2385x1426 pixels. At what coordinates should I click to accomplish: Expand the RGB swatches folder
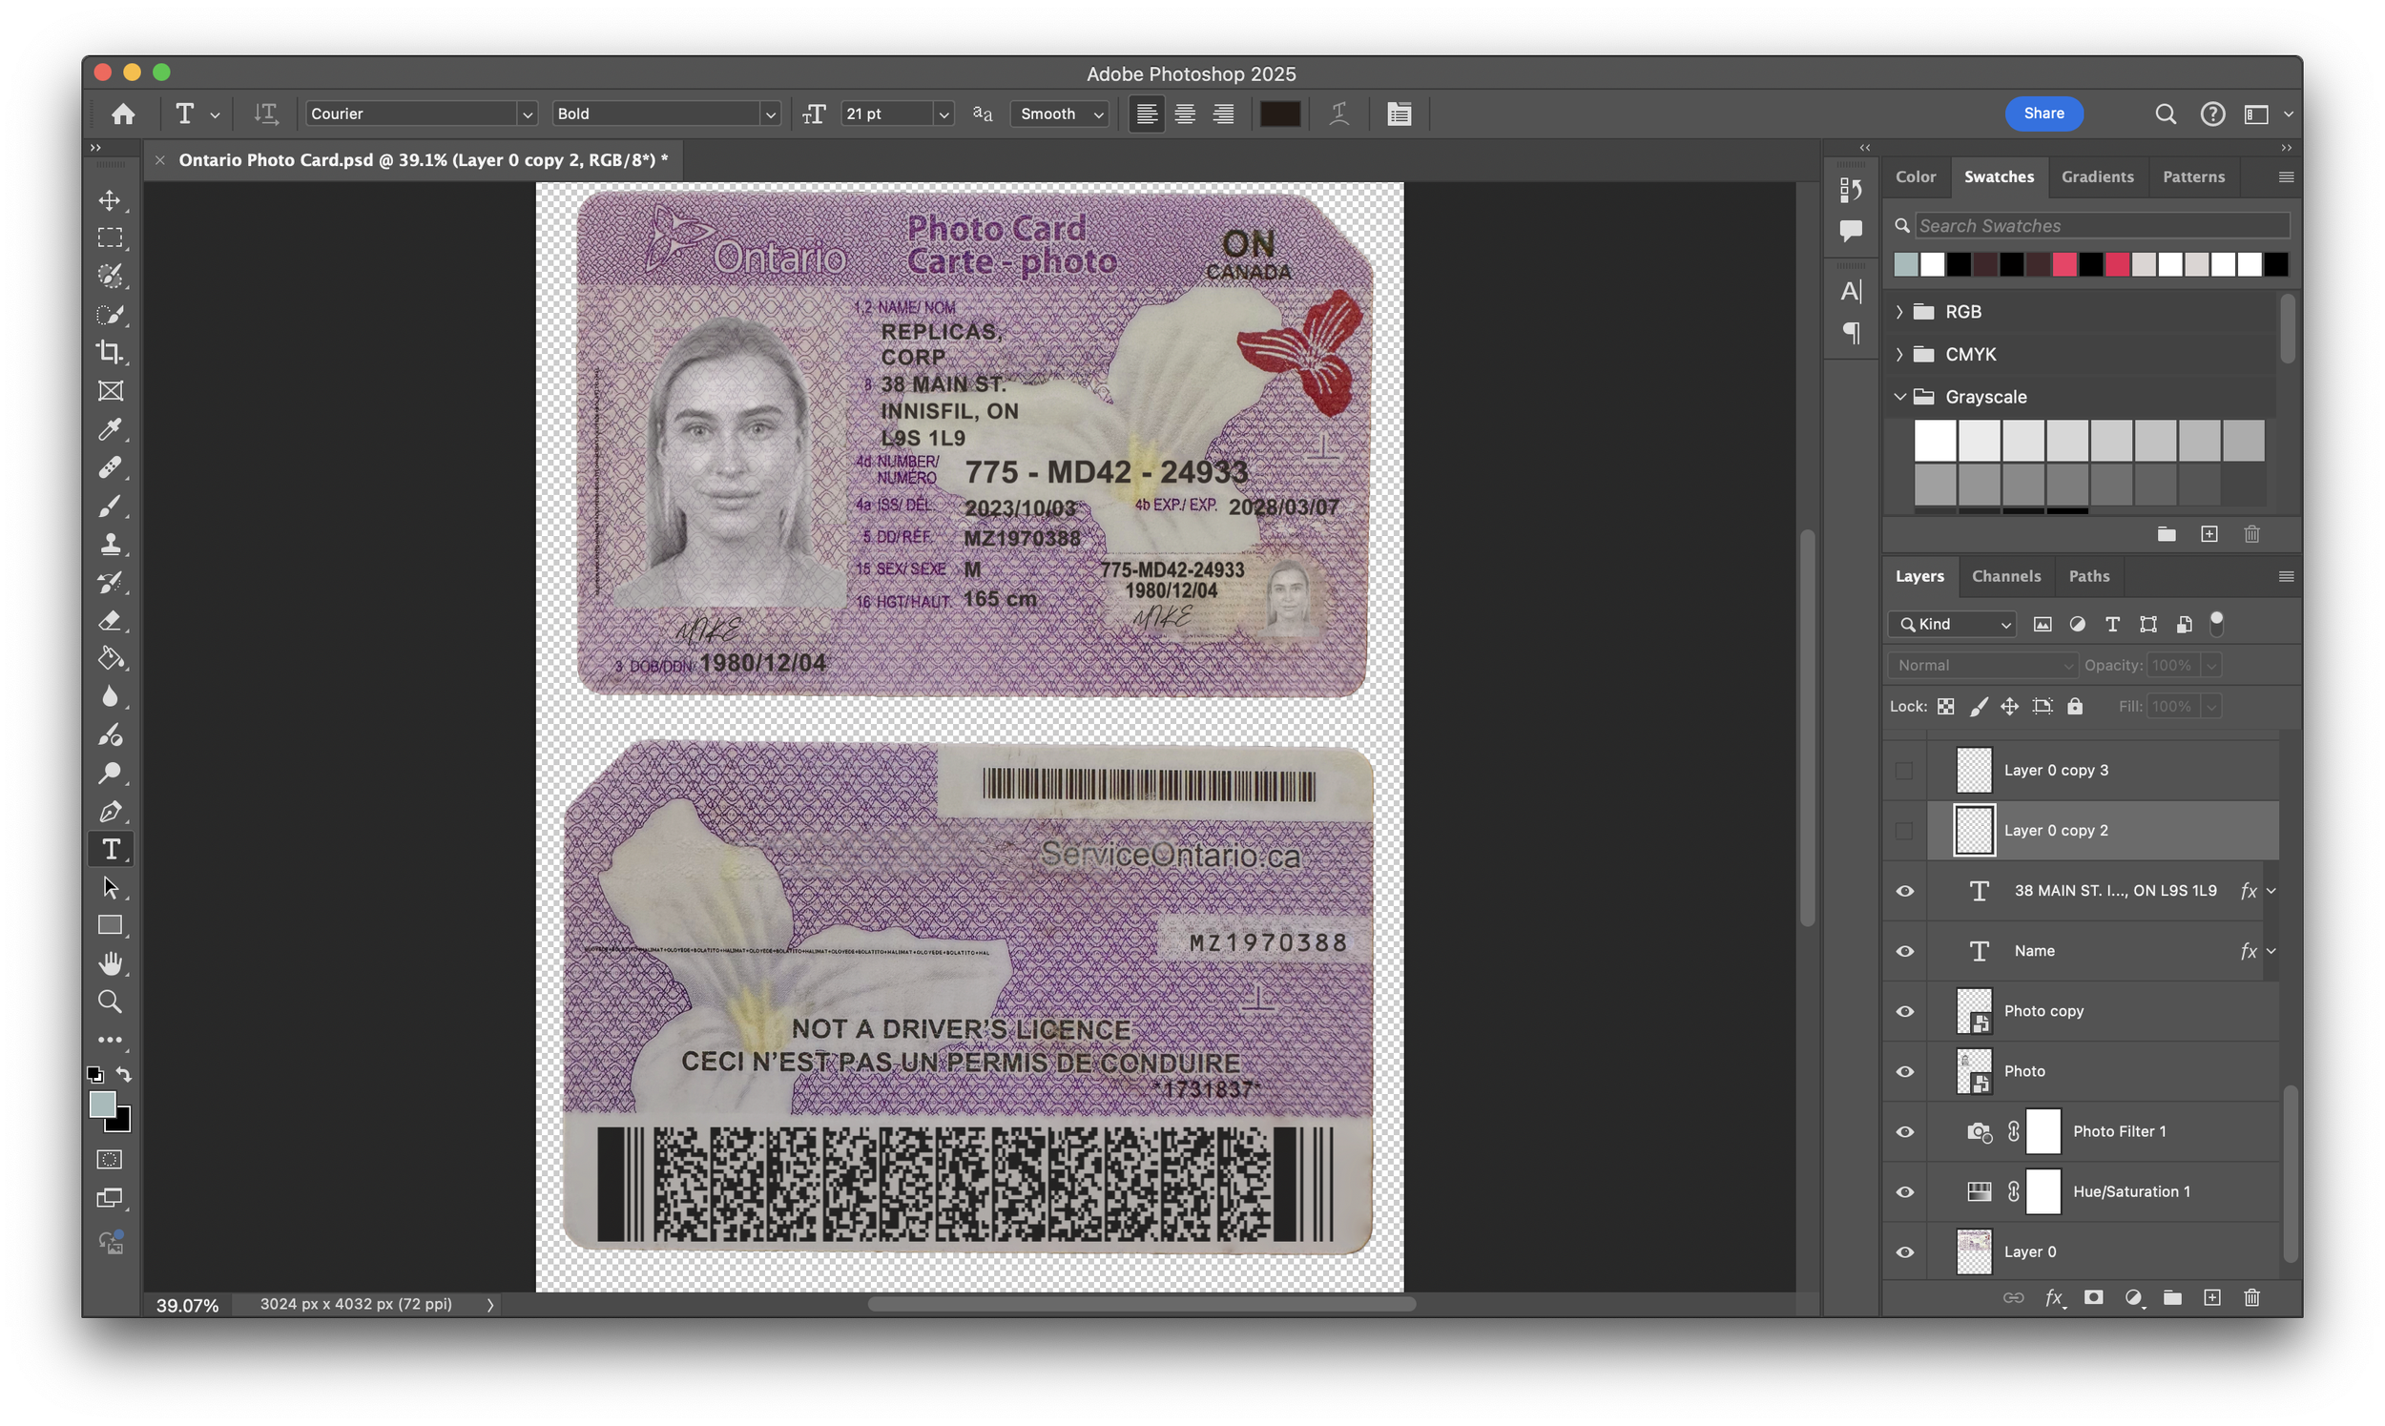click(x=1898, y=312)
